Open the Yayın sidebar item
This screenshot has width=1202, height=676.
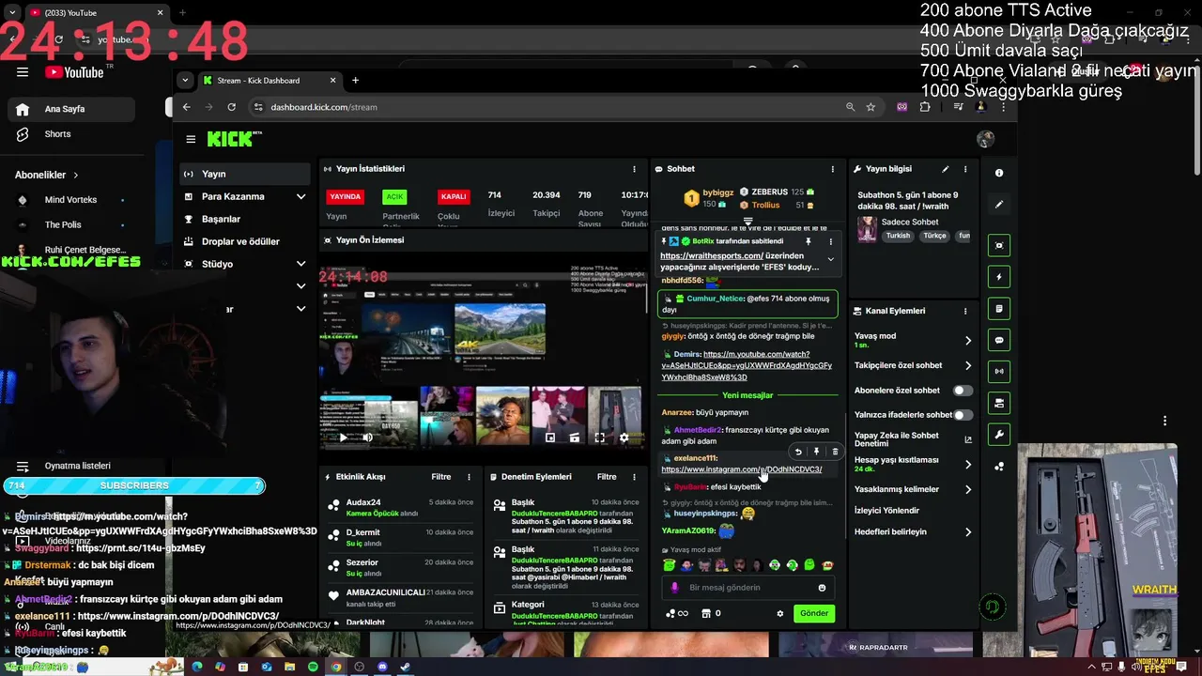click(x=245, y=174)
